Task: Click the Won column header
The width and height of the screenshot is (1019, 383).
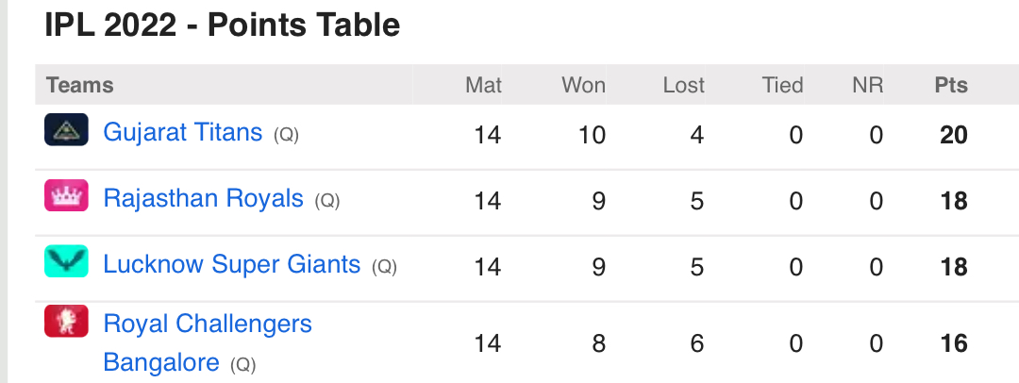Action: click(x=584, y=85)
